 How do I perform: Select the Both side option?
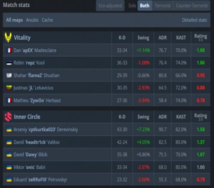[145, 6]
